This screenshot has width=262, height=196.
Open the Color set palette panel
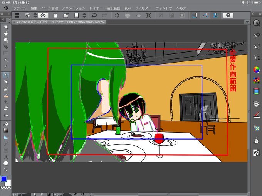(x=256, y=80)
